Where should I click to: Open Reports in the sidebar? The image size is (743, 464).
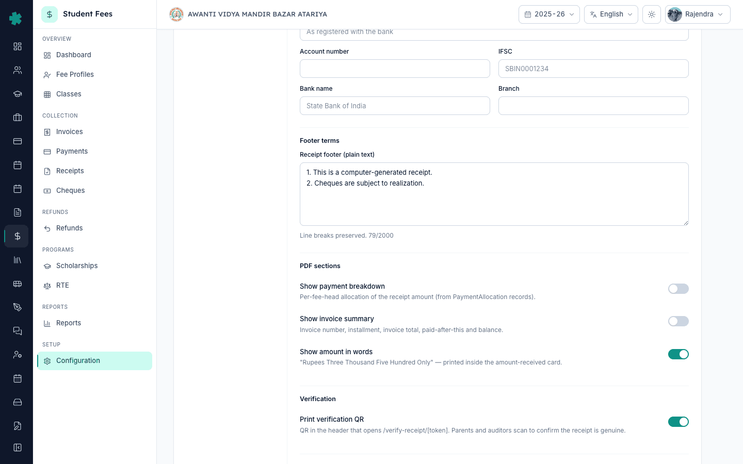pyautogui.click(x=94, y=323)
